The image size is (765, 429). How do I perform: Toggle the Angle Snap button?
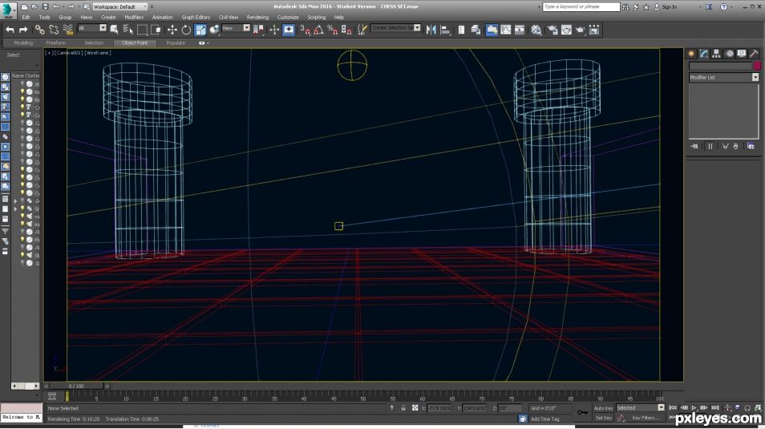[318, 30]
